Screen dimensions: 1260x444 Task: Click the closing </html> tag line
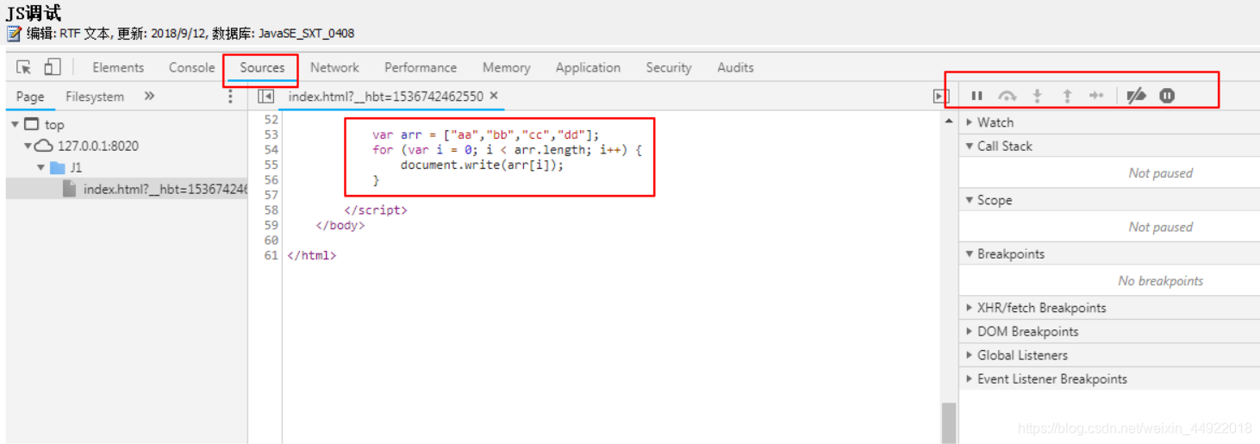[311, 255]
